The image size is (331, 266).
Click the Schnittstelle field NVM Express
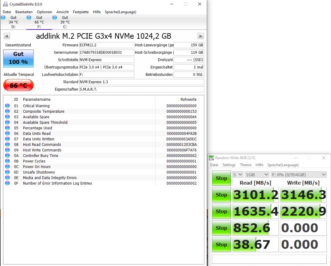[x=107, y=60]
